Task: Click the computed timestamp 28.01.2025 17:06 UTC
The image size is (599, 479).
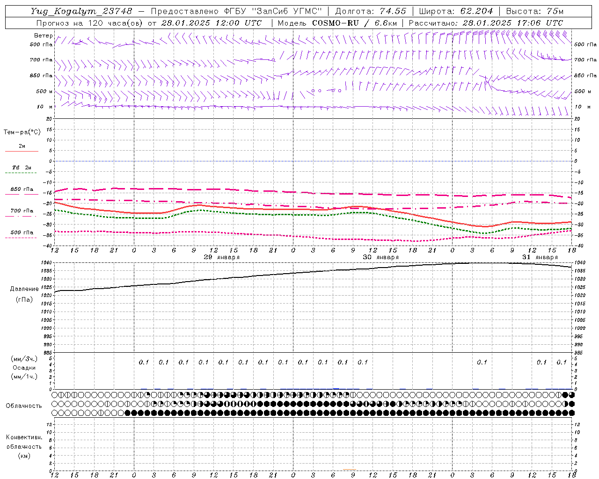Action: pyautogui.click(x=513, y=23)
